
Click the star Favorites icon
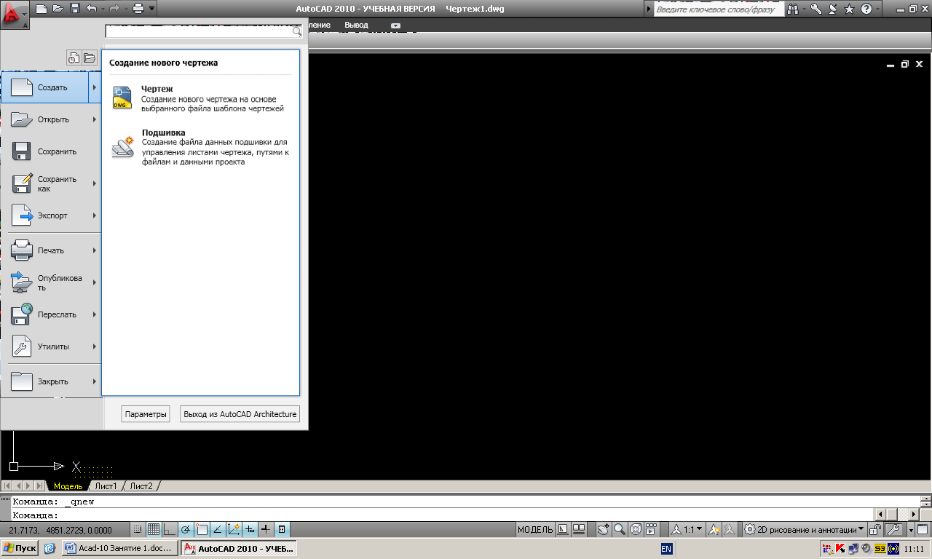tap(849, 9)
